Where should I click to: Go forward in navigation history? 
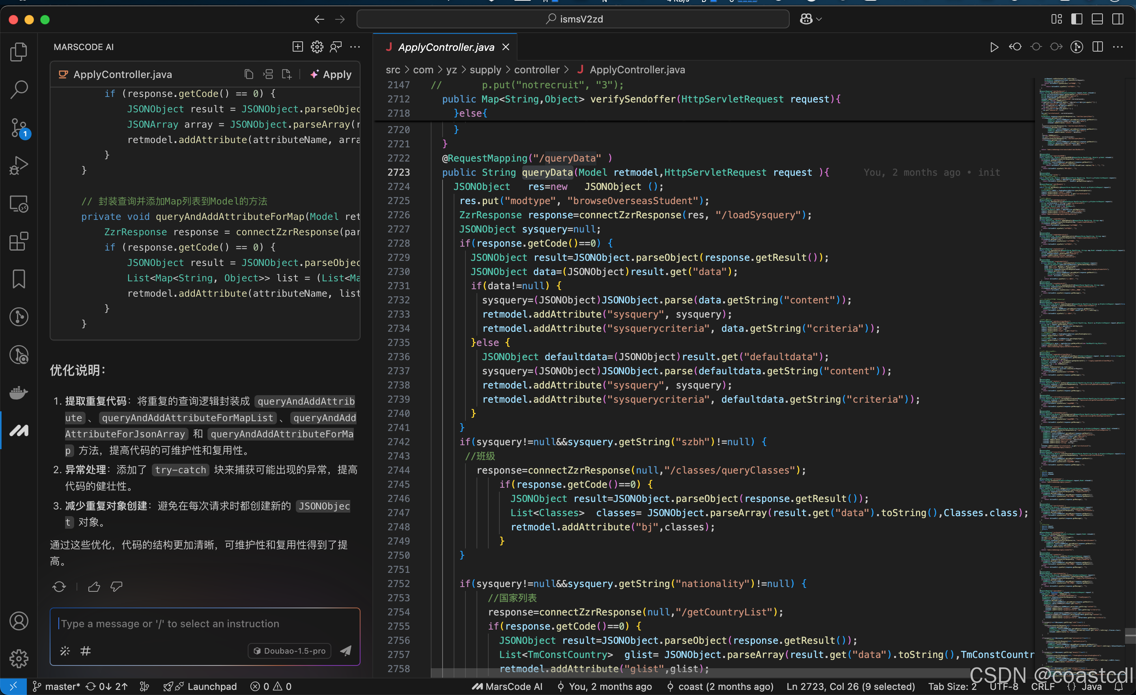coord(340,19)
